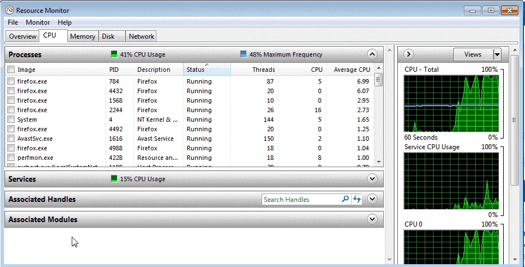The image size is (525, 267).
Task: Click the Associated Modules section header
Action: coord(194,219)
